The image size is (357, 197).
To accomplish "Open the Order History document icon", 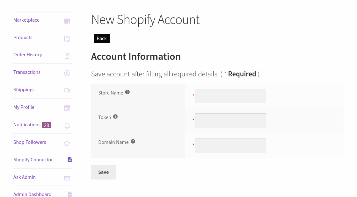I will point(67,56).
